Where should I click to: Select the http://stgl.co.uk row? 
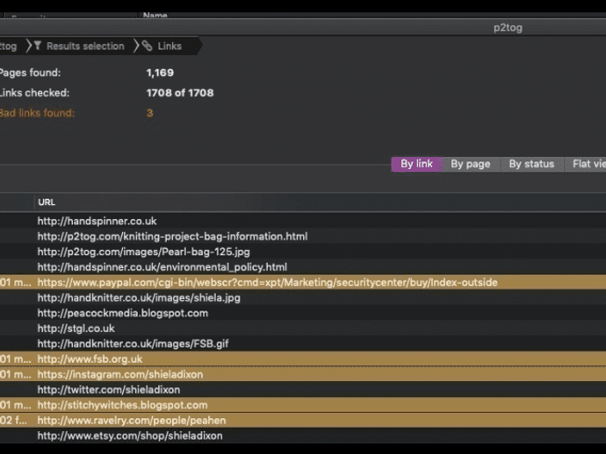point(303,329)
